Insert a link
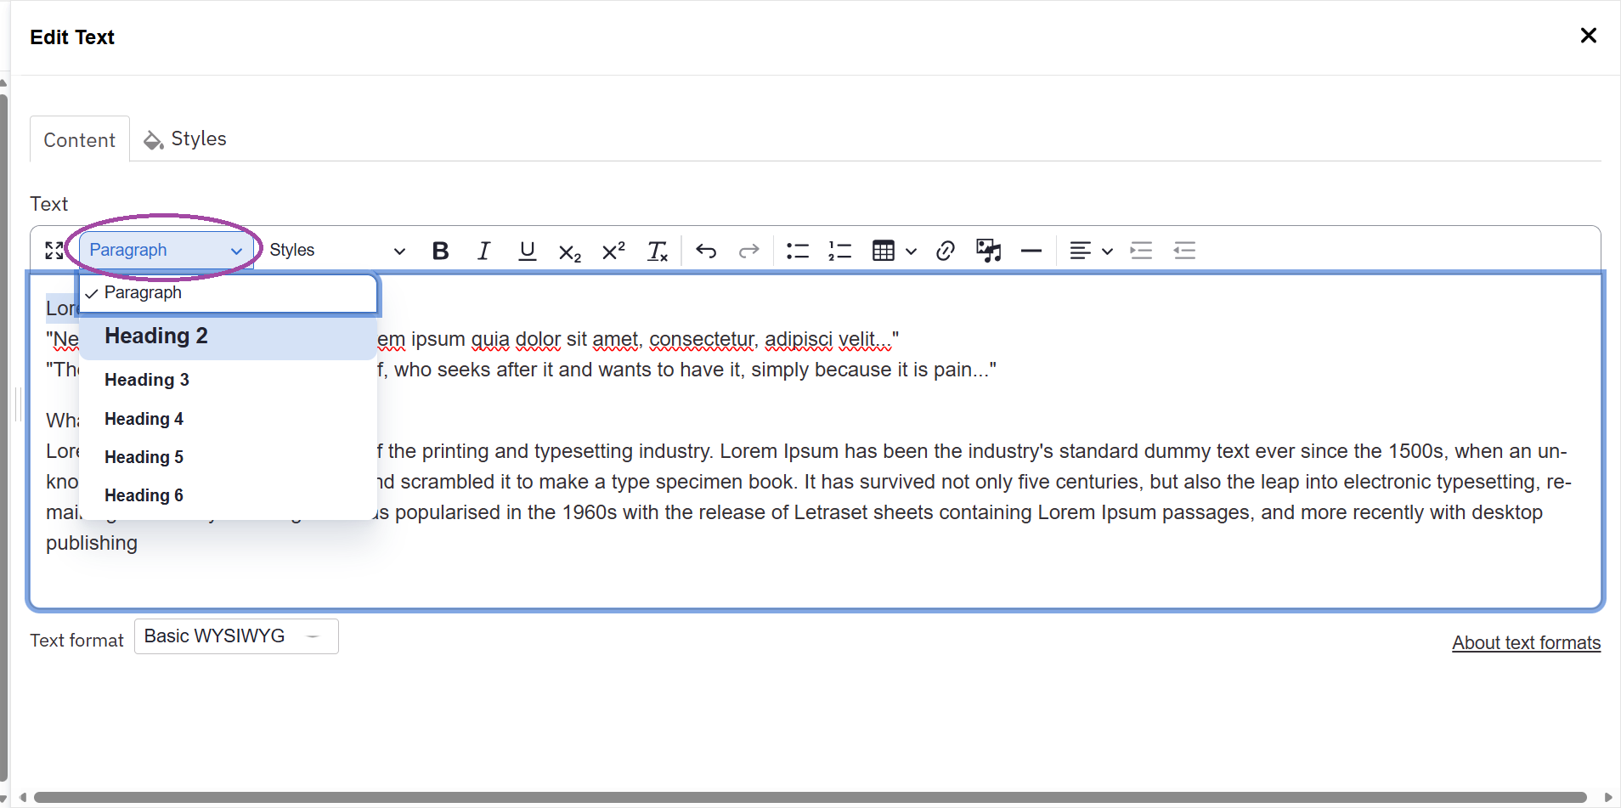 tap(945, 251)
